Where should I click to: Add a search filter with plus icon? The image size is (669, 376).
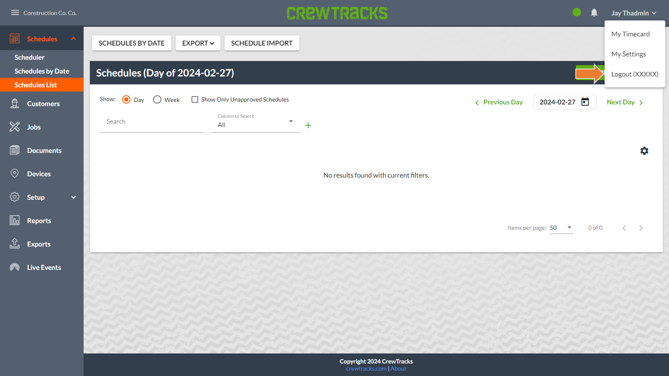click(308, 125)
